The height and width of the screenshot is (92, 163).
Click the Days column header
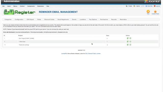click(x=107, y=36)
